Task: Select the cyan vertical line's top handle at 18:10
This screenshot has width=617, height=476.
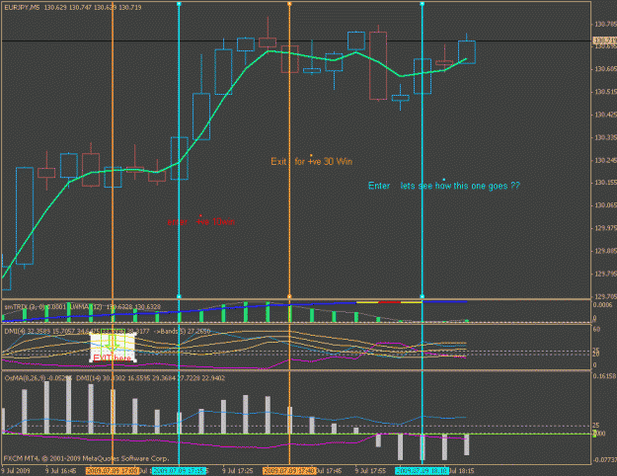Action: pyautogui.click(x=422, y=4)
